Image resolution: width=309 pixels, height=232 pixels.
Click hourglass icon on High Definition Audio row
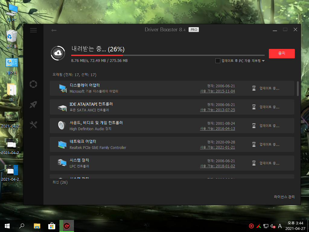pyautogui.click(x=254, y=126)
